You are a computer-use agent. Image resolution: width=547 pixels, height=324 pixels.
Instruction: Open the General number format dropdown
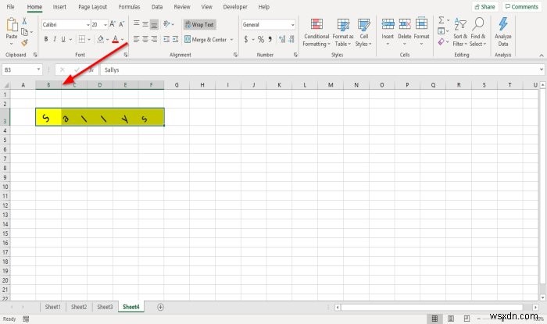click(x=292, y=25)
